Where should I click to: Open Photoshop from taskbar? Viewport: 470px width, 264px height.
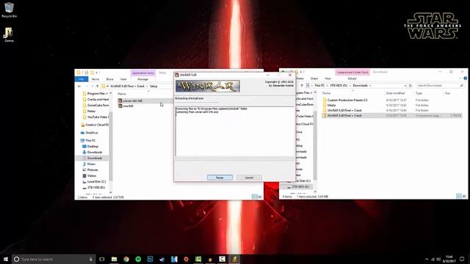tap(150, 259)
